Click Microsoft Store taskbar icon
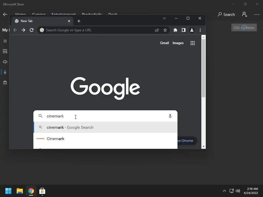The width and height of the screenshot is (263, 197). 42,191
